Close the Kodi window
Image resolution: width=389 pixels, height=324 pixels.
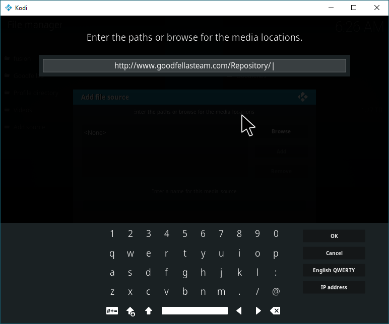(377, 8)
